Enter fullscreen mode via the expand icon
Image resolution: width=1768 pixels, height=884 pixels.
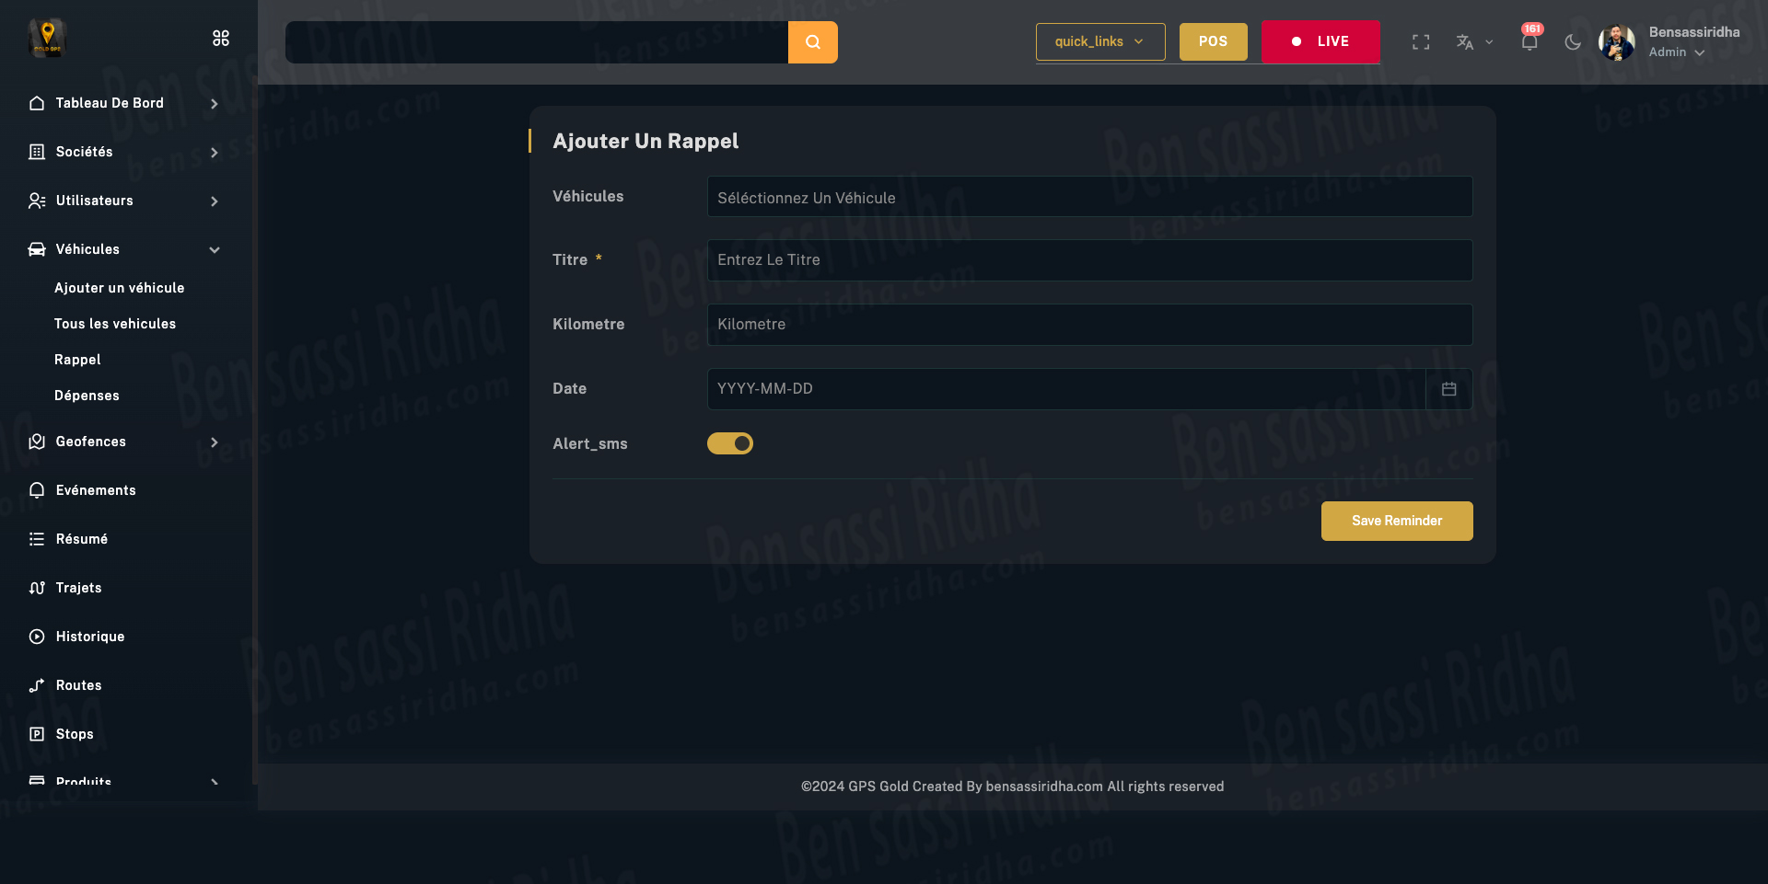tap(1421, 42)
